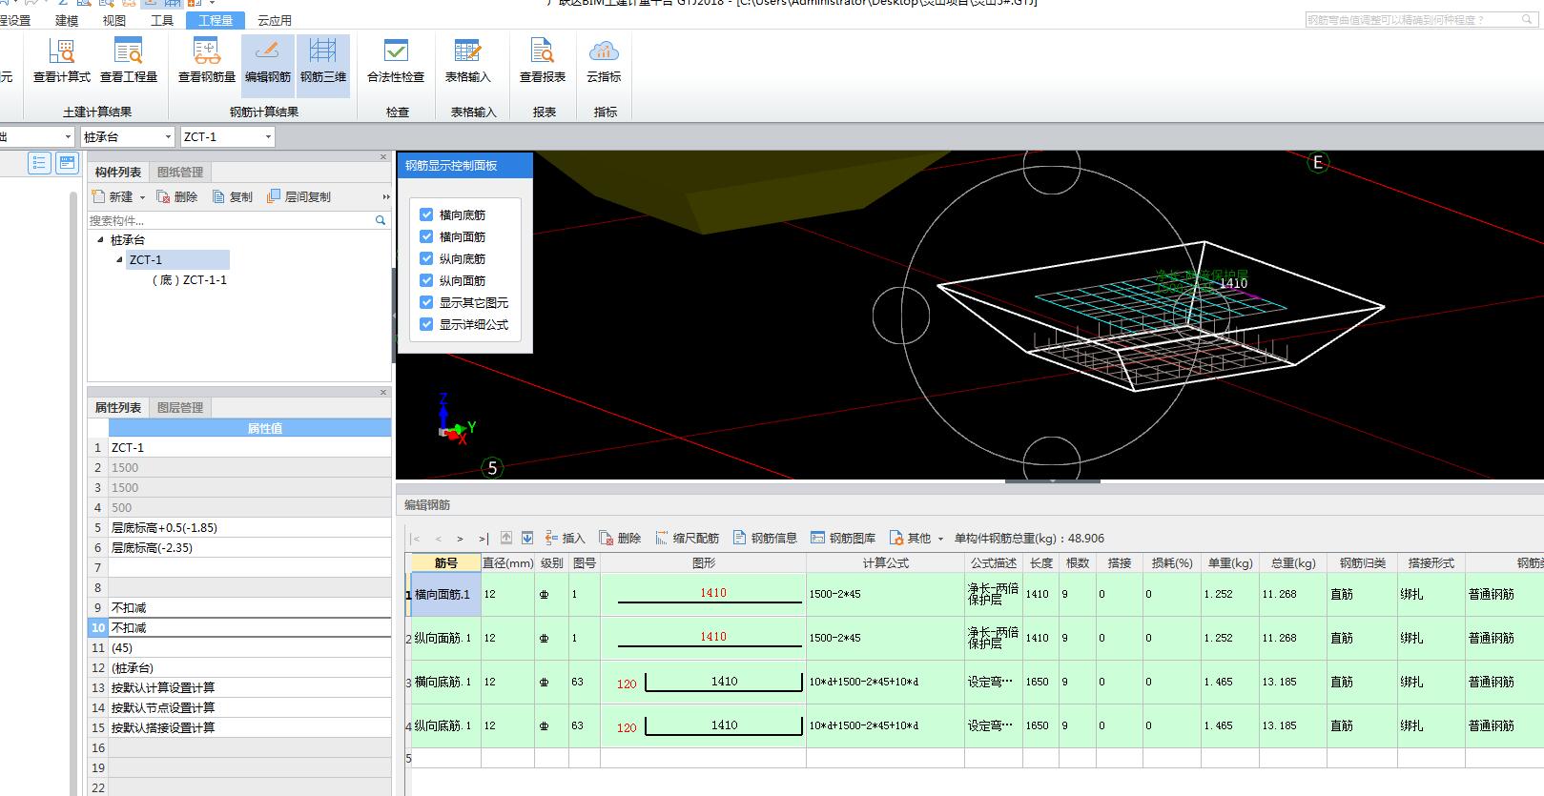Move rebar row down arrow icon
1544x796 pixels.
[527, 538]
